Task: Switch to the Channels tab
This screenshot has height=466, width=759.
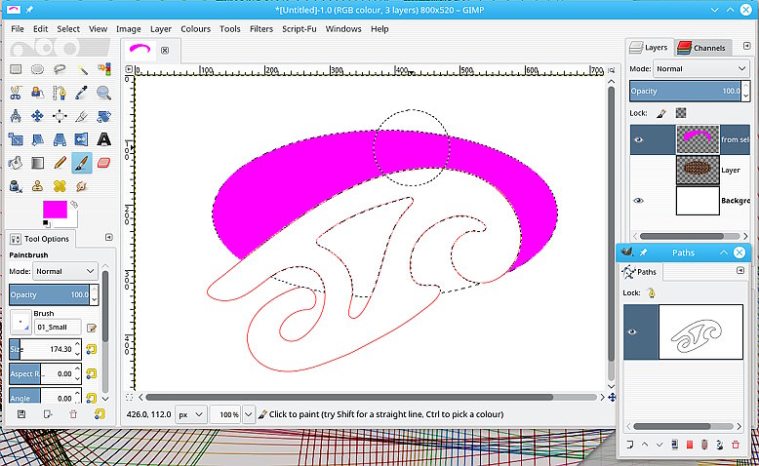Action: coord(702,48)
